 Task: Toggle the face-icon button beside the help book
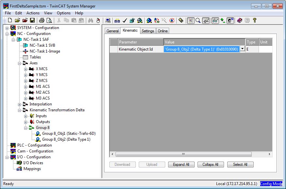click(x=230, y=21)
